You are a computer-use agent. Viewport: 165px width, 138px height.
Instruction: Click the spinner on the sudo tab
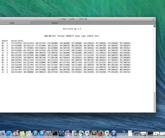point(32,23)
